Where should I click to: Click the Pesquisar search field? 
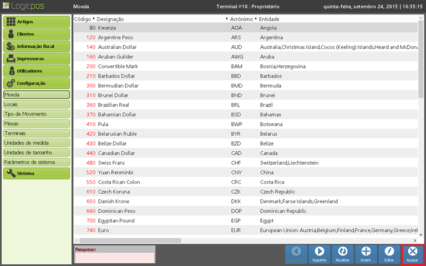[115, 258]
